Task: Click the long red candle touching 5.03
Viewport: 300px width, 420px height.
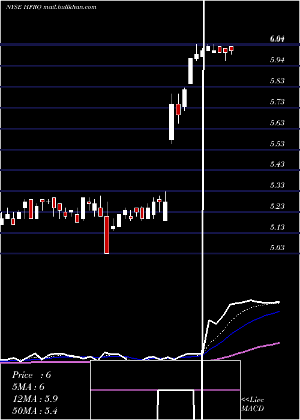Action: click(107, 235)
